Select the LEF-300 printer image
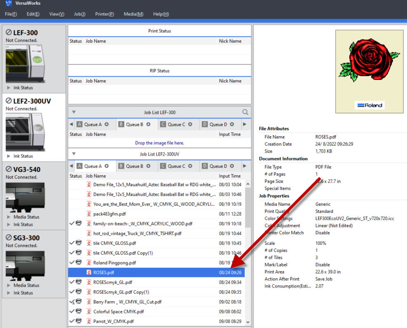407x328 pixels. [25, 63]
